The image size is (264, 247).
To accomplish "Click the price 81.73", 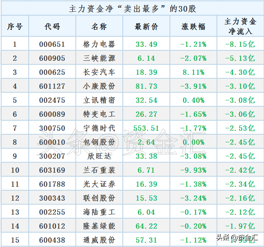I will pyautogui.click(x=146, y=86).
